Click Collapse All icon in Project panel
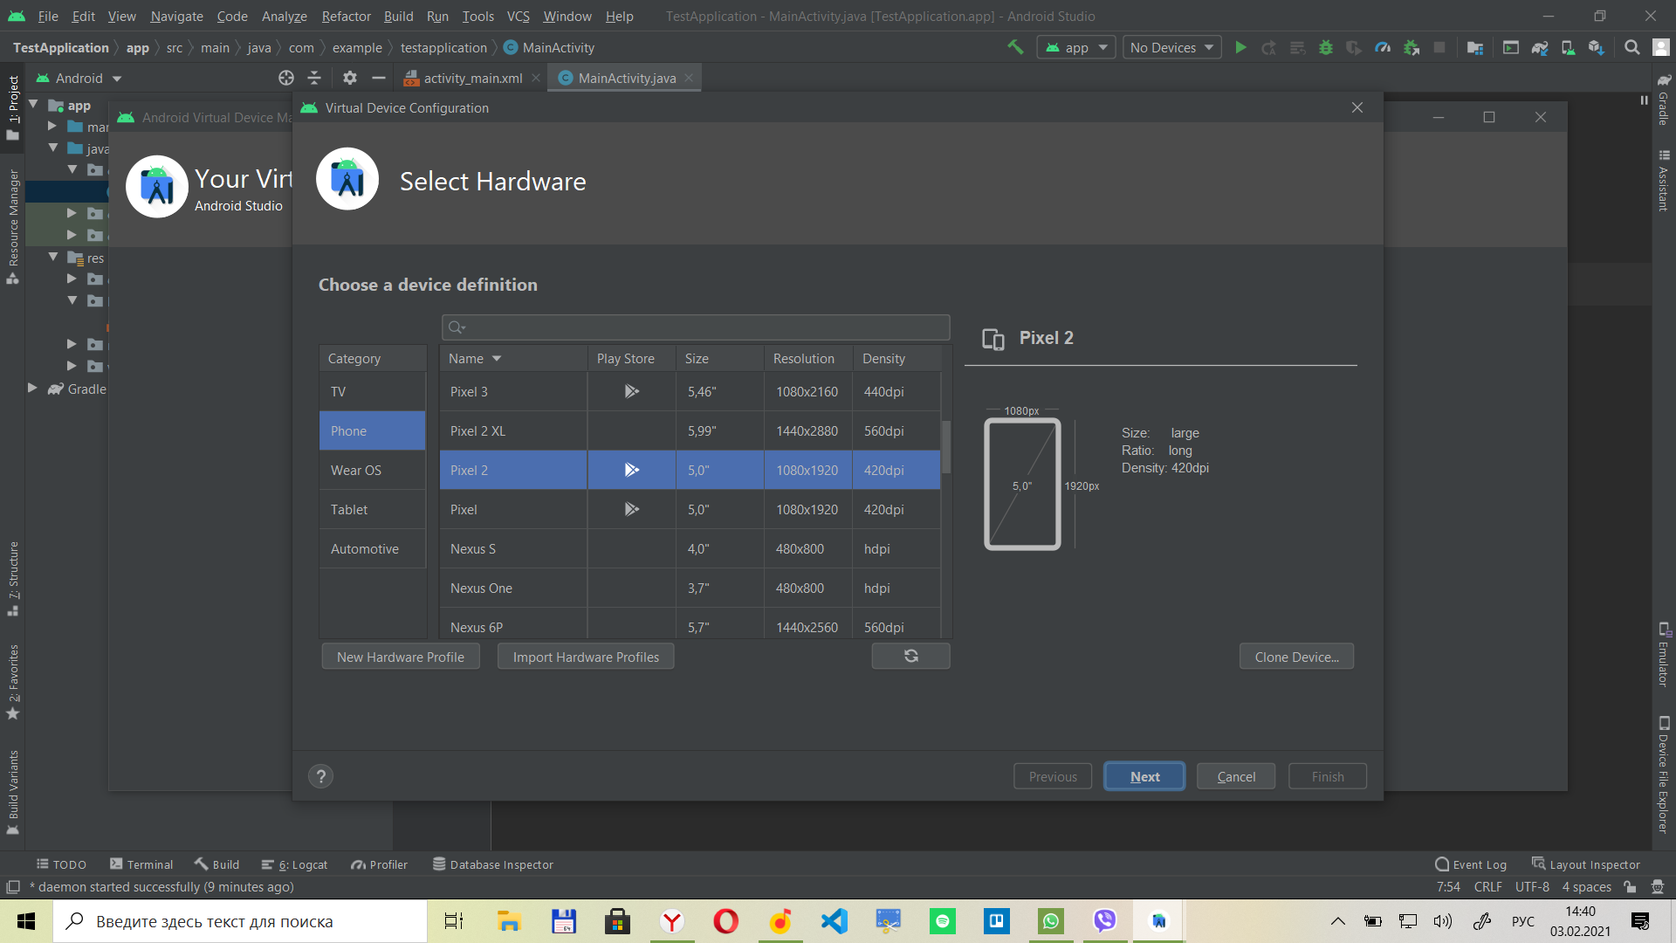This screenshot has height=943, width=1676. click(314, 78)
